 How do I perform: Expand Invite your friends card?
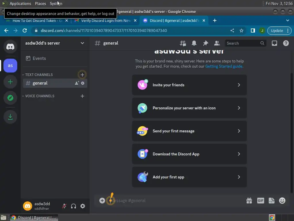pos(189,85)
